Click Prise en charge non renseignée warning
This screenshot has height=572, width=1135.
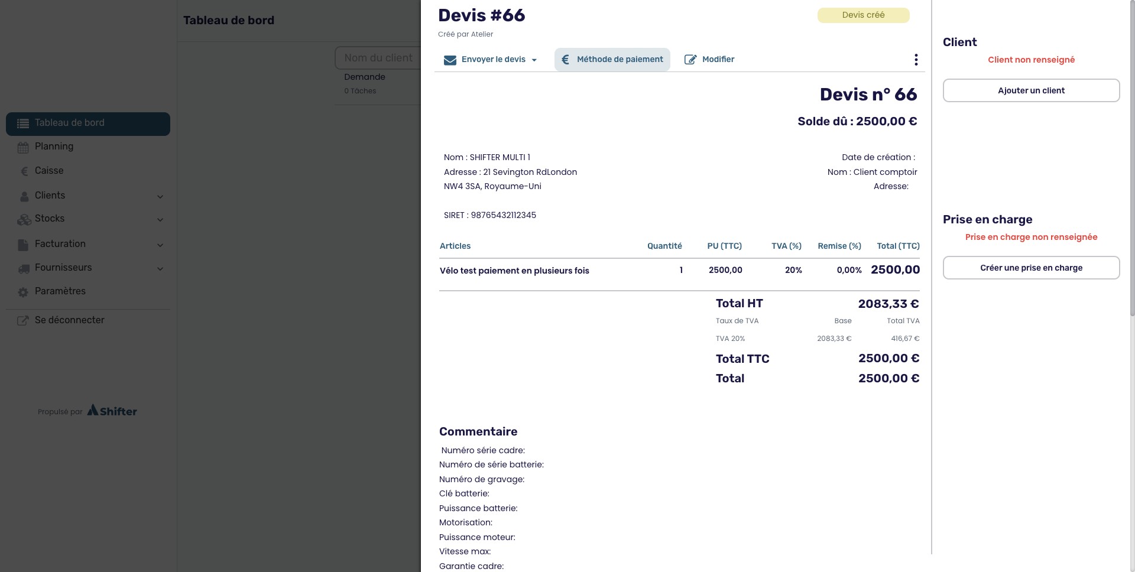pyautogui.click(x=1031, y=237)
